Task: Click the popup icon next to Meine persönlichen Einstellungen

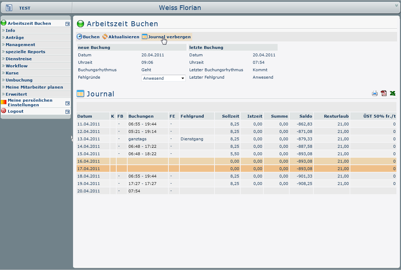Action: pyautogui.click(x=67, y=103)
